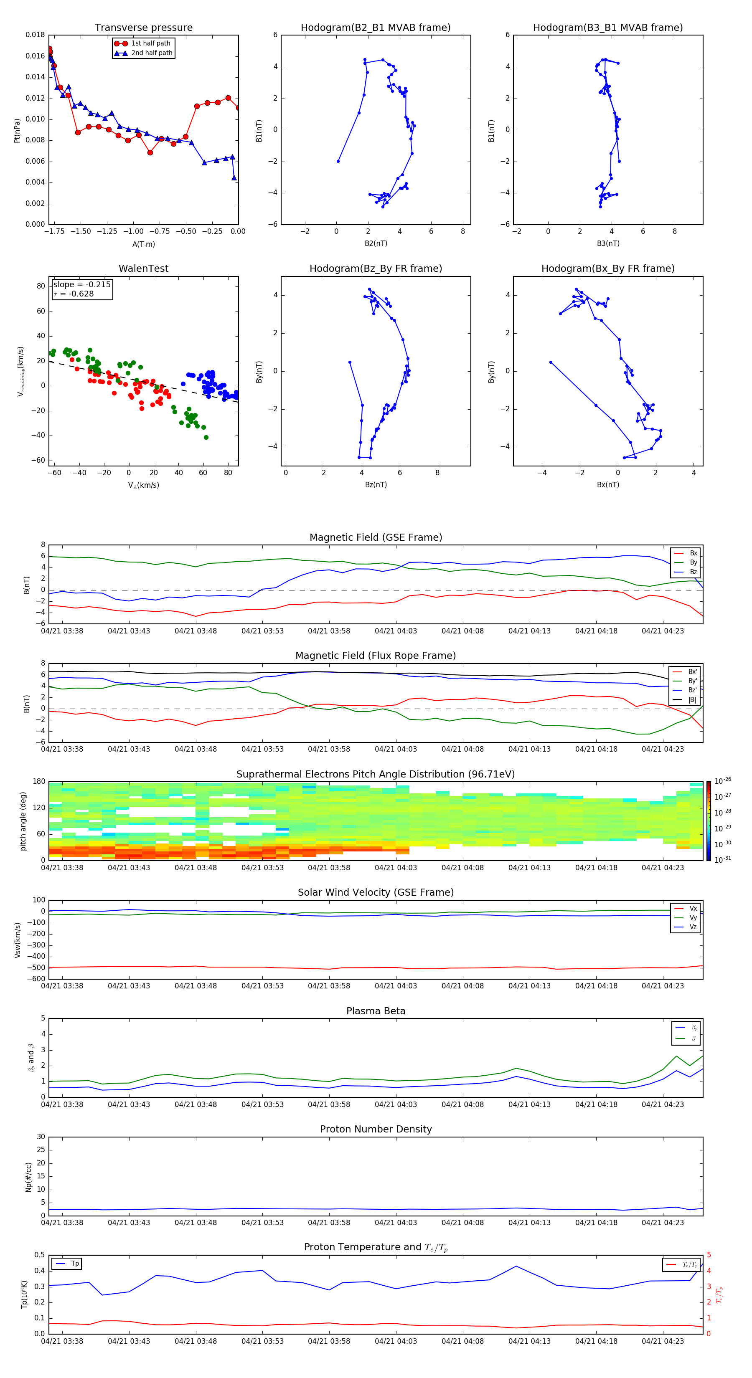Click the 'V_A(km/s)' x-axis label
752x1378 pixels.
(143, 485)
